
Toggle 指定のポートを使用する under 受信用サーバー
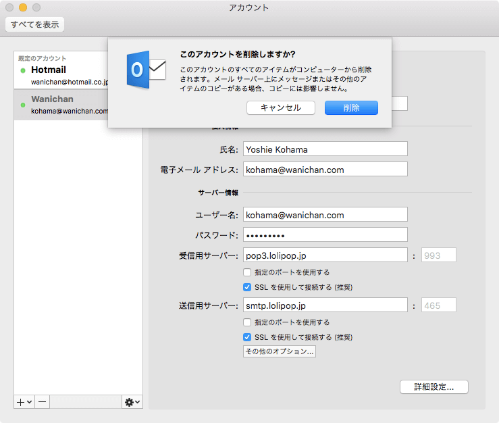pos(247,272)
